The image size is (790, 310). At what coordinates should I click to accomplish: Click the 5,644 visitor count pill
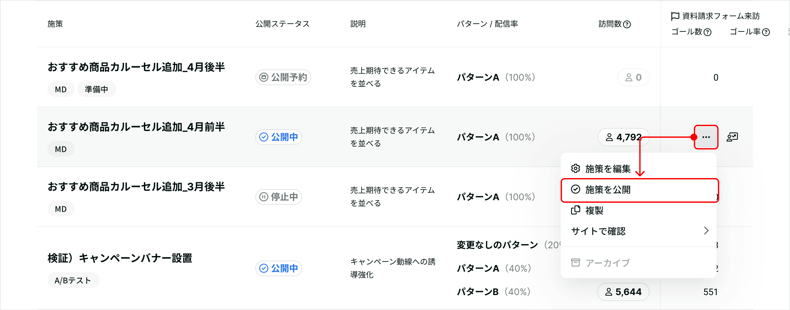[623, 292]
